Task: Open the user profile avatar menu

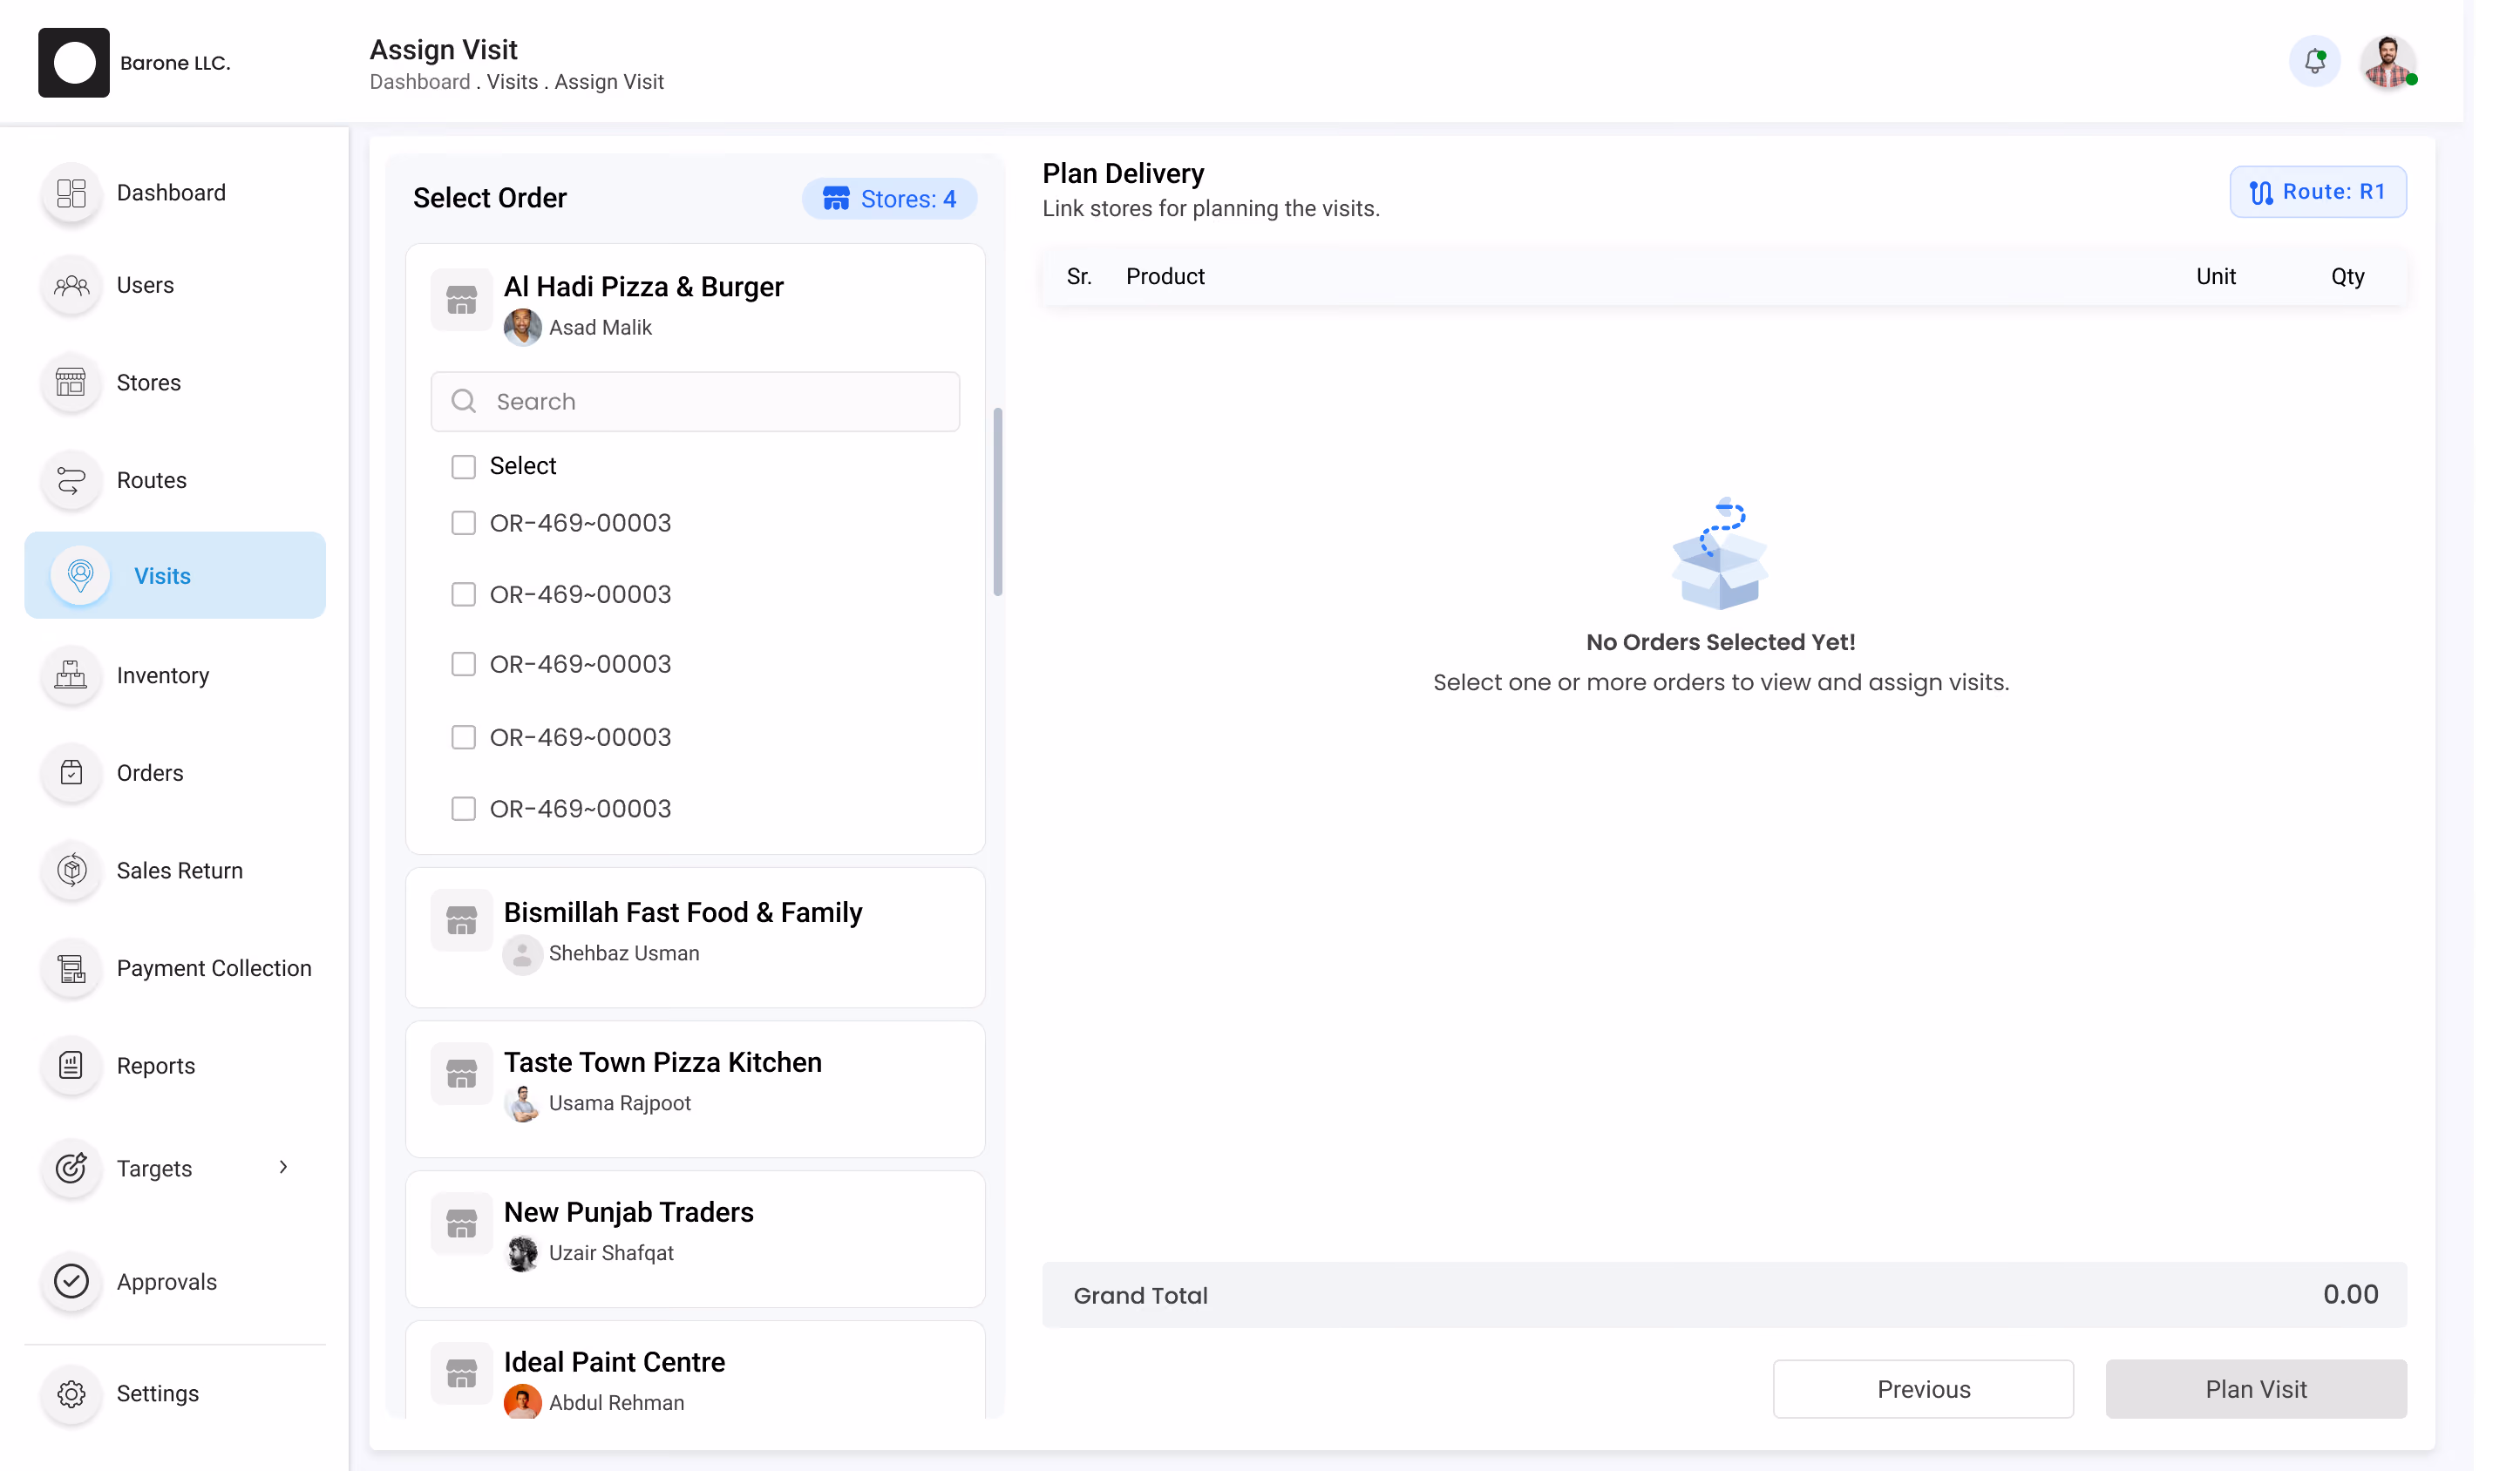Action: pyautogui.click(x=2388, y=62)
